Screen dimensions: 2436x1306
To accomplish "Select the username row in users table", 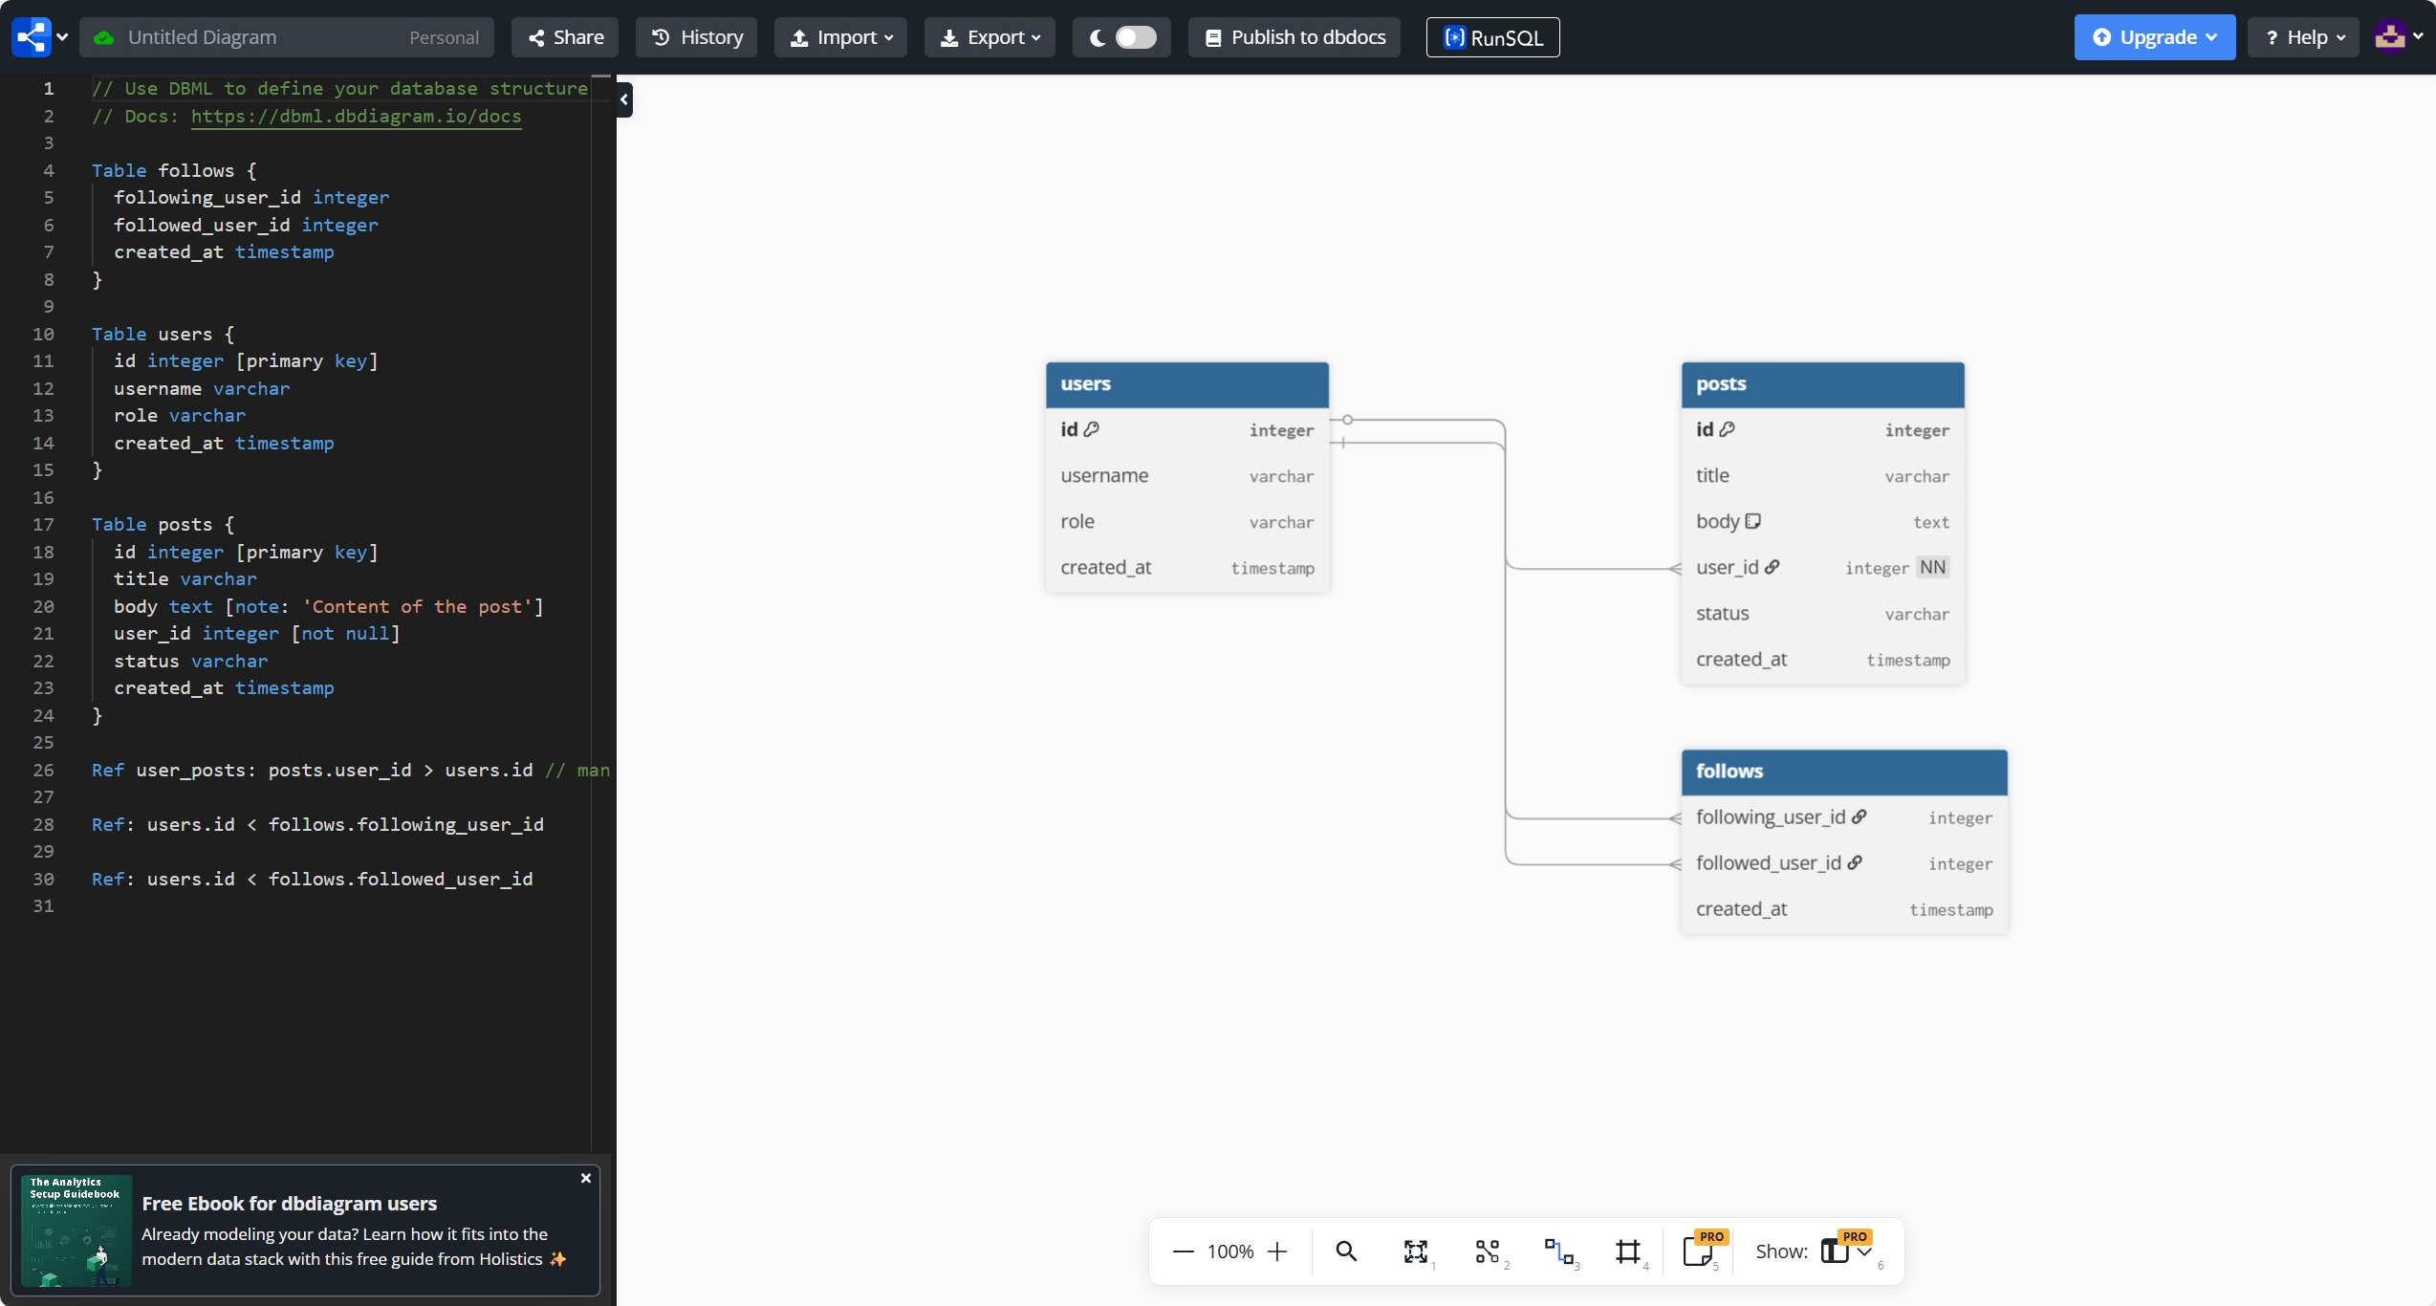I will (x=1186, y=476).
